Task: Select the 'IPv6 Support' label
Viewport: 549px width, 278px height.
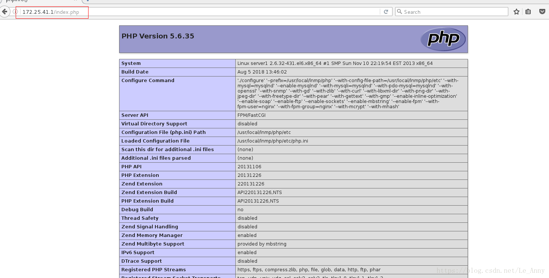Action: pos(138,253)
